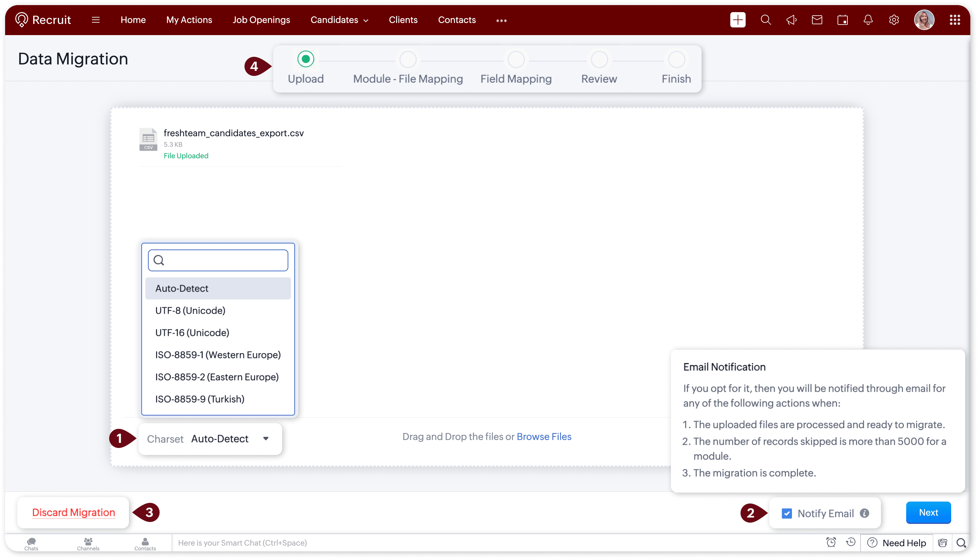This screenshot has width=978, height=559.
Task: Click the Browse Files link
Action: (544, 436)
